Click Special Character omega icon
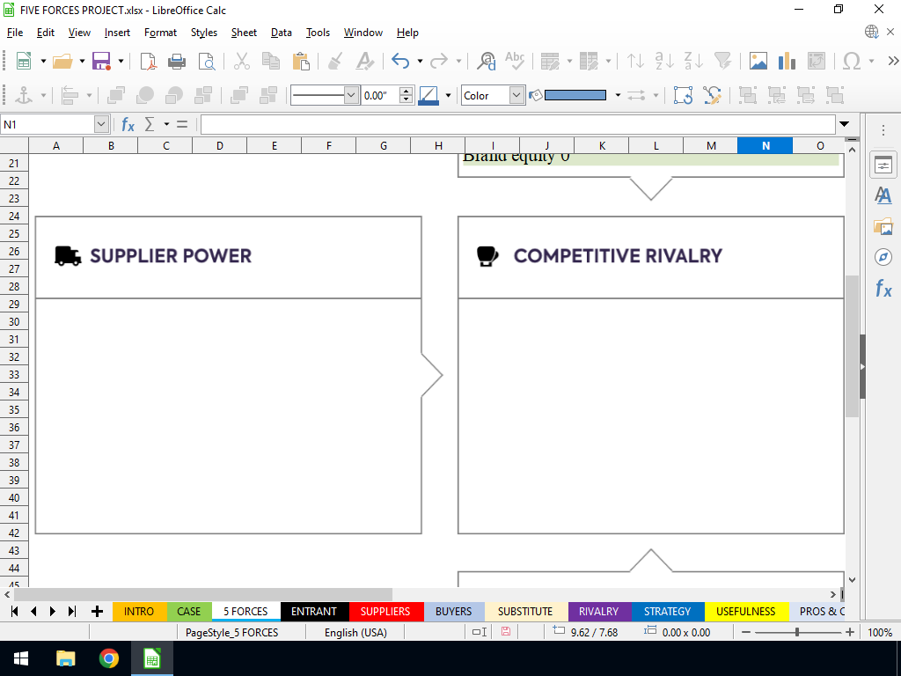Viewport: 901px width, 676px height. coord(852,61)
